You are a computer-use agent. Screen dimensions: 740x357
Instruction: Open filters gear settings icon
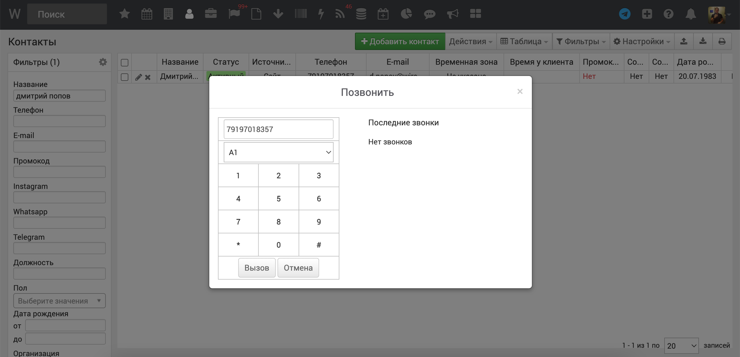coord(103,62)
